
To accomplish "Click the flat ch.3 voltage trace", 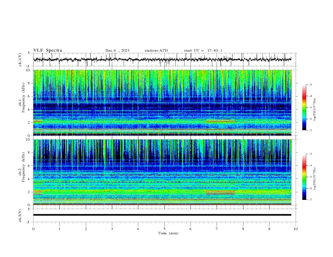I will pos(162,215).
